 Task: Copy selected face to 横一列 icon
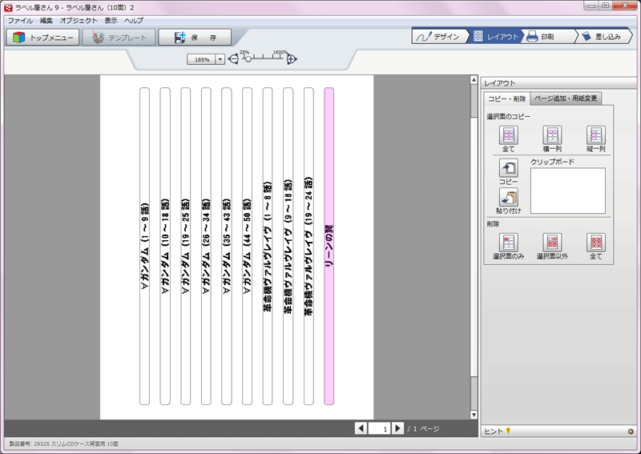point(552,135)
